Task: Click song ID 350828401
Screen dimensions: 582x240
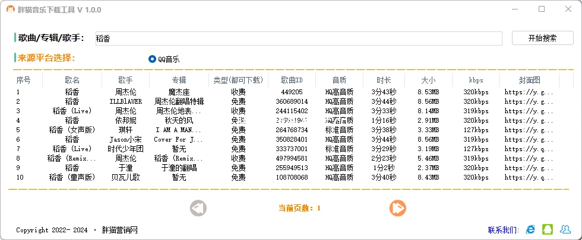Action: pos(292,140)
